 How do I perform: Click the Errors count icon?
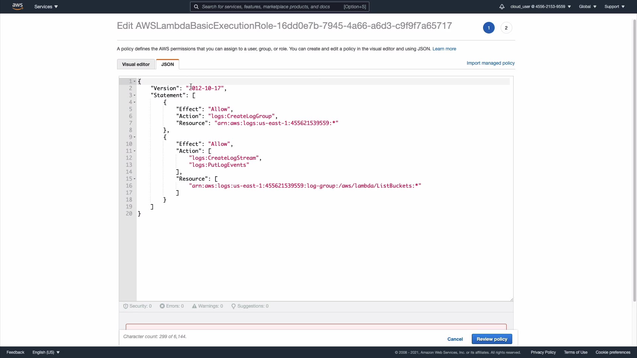(x=162, y=306)
